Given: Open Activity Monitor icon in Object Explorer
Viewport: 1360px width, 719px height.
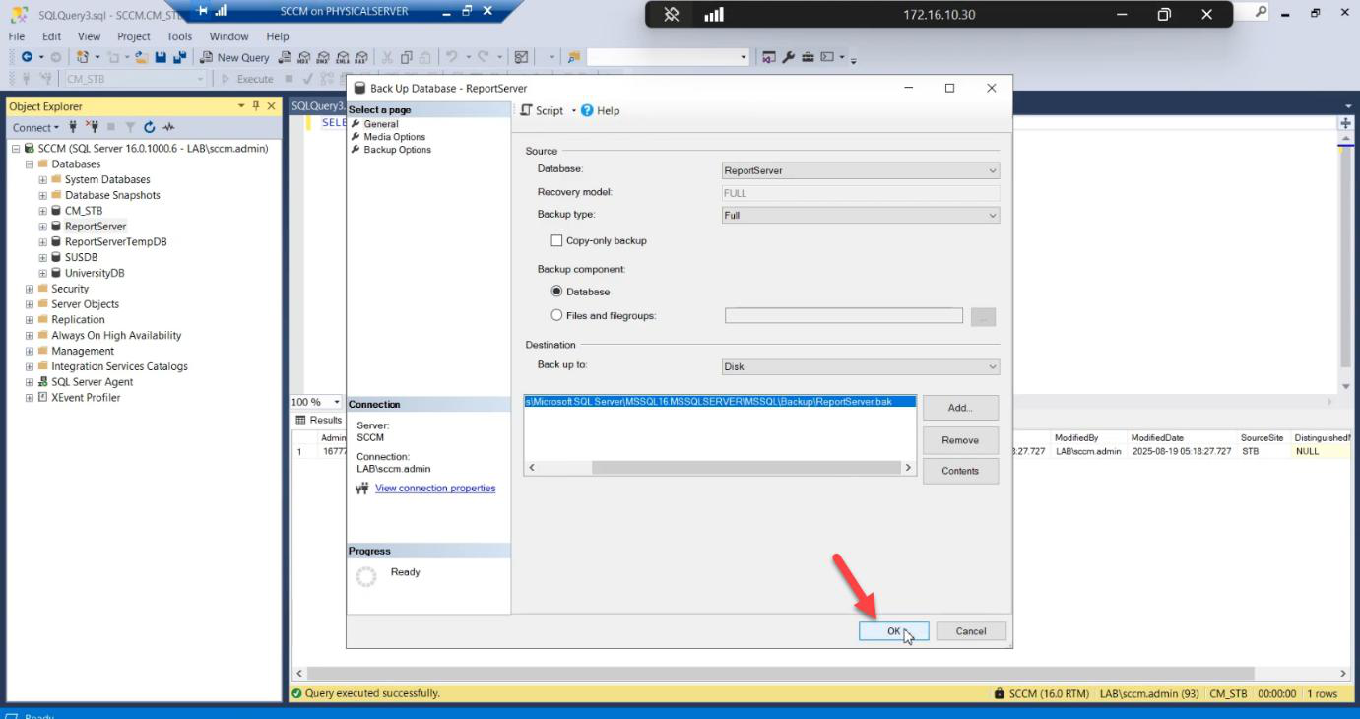Looking at the screenshot, I should pyautogui.click(x=168, y=127).
